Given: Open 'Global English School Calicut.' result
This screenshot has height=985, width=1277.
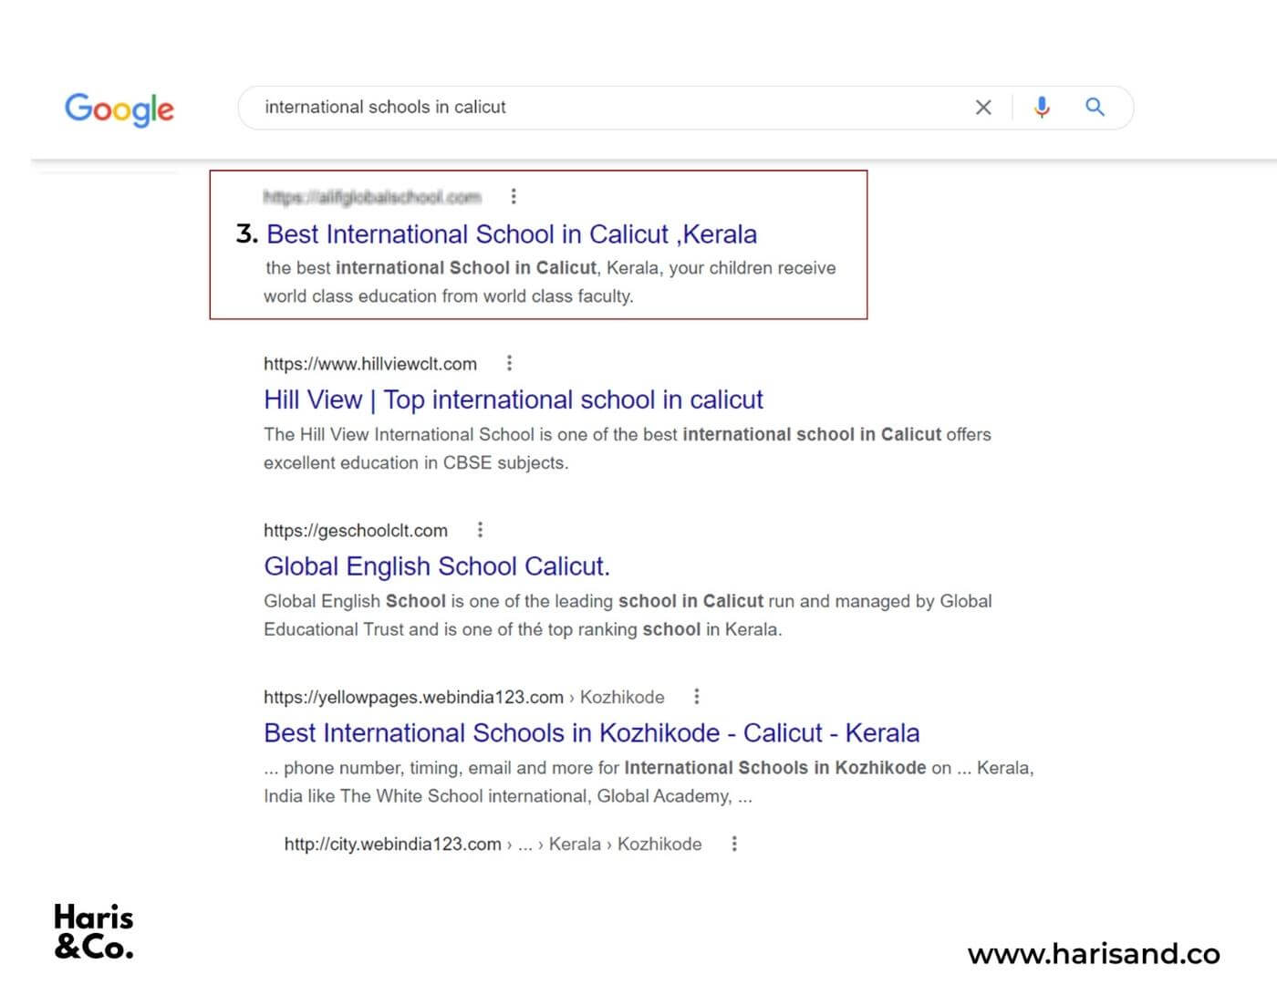Looking at the screenshot, I should point(437,566).
